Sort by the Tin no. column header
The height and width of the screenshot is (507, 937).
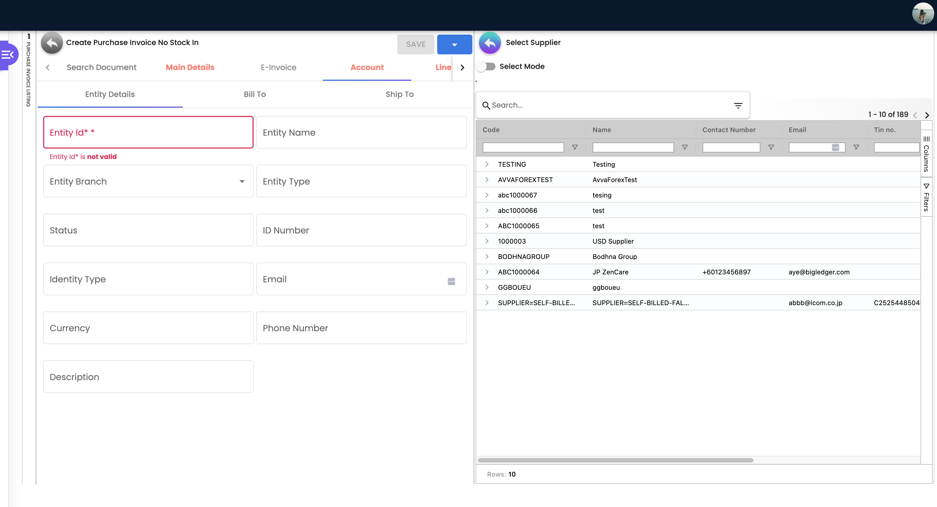tap(885, 130)
